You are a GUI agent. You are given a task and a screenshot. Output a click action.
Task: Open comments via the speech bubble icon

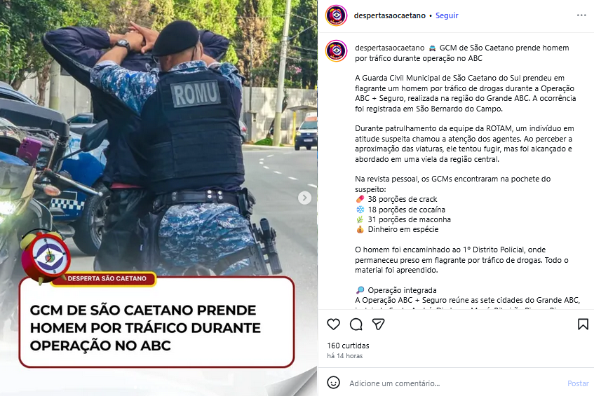tap(356, 325)
